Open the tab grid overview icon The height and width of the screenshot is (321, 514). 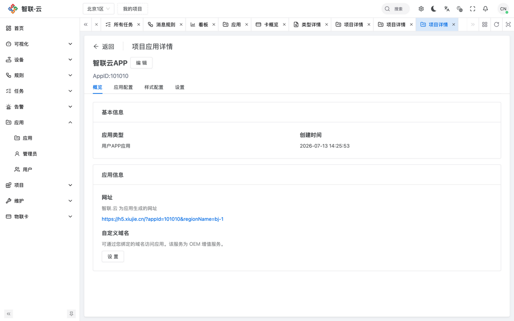click(485, 25)
